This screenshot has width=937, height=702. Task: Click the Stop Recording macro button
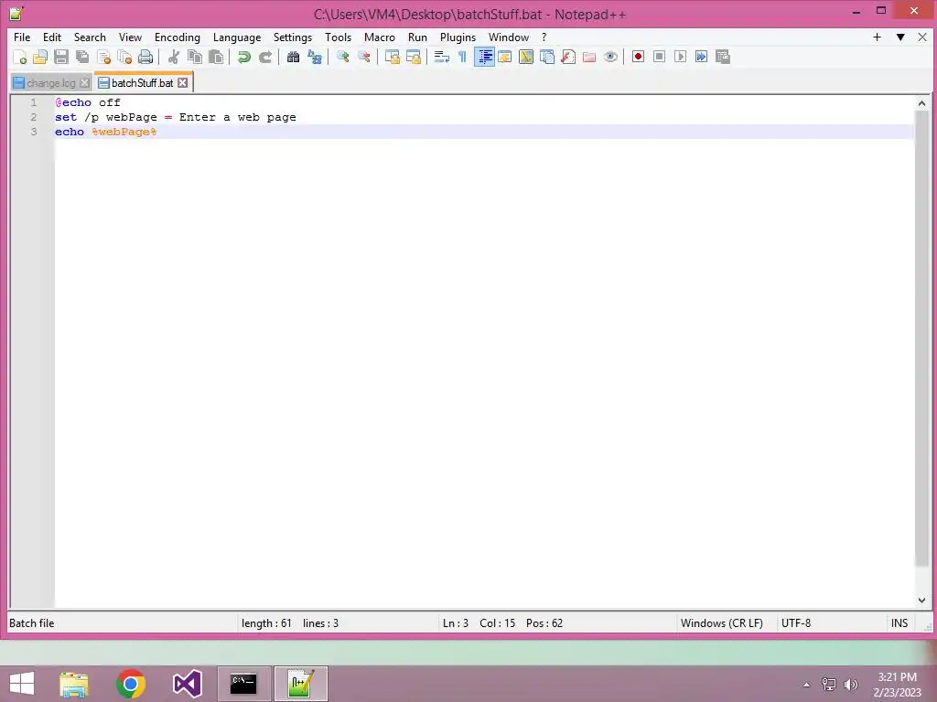coord(659,57)
